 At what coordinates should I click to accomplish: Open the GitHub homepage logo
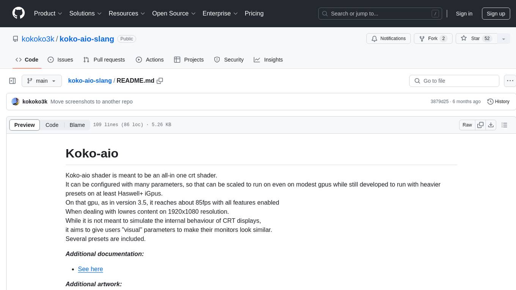[19, 13]
